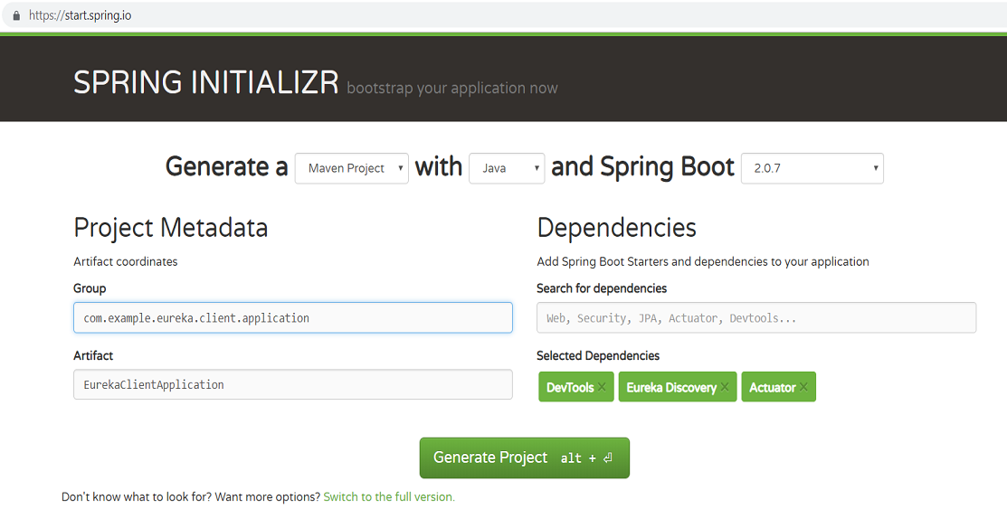
Task: Click the Artifact coordinates text
Action: coord(125,261)
